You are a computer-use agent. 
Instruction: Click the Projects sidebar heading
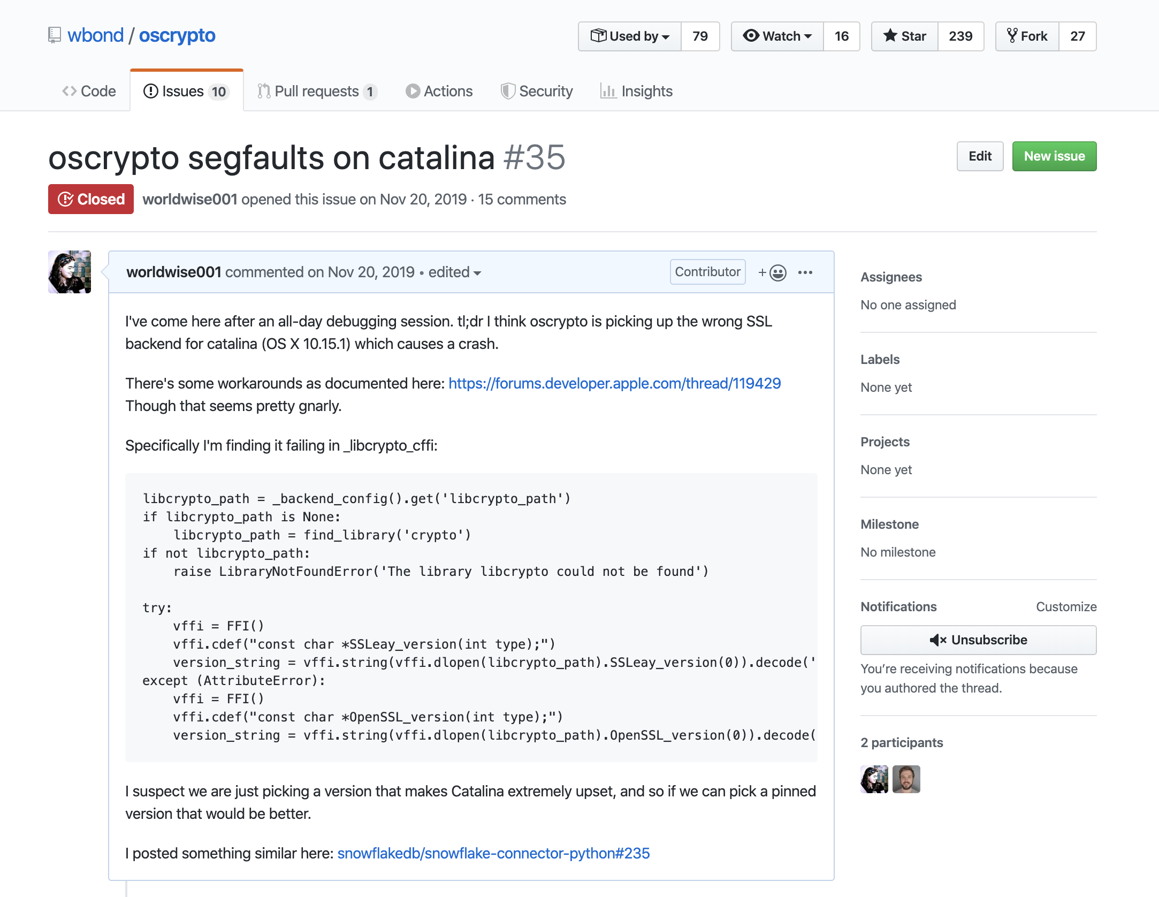point(885,442)
